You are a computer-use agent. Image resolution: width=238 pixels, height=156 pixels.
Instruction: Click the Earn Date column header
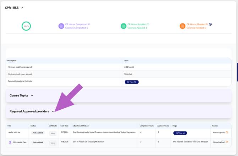[x=64, y=126]
